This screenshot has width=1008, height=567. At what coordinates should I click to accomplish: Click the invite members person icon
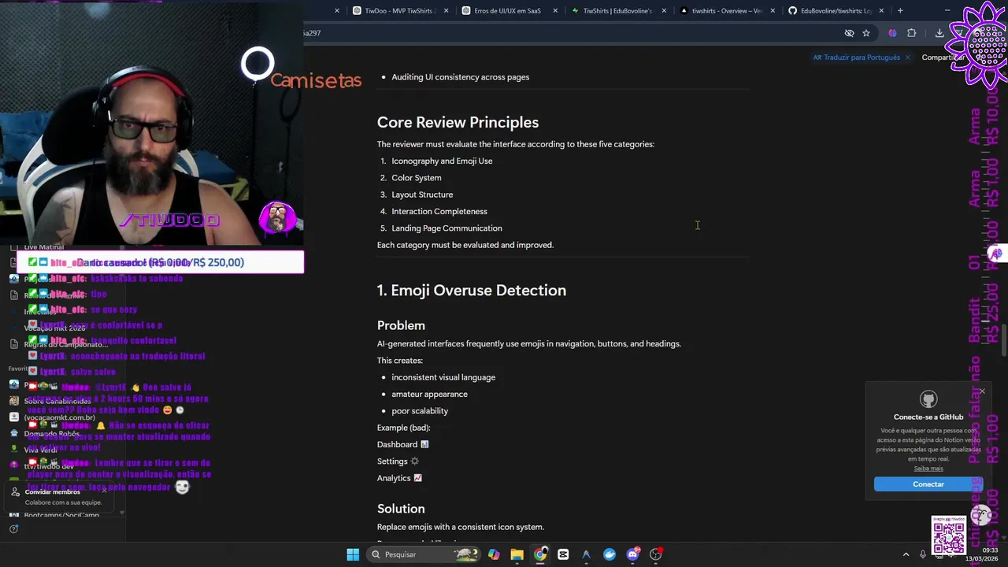tap(15, 491)
